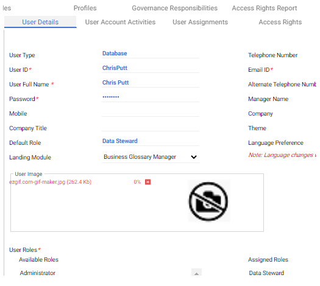Open Business Glossary Manager combo box
The width and height of the screenshot is (320, 286).
[x=151, y=157]
